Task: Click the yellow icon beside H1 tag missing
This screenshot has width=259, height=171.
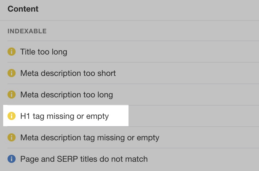Action: (12, 116)
